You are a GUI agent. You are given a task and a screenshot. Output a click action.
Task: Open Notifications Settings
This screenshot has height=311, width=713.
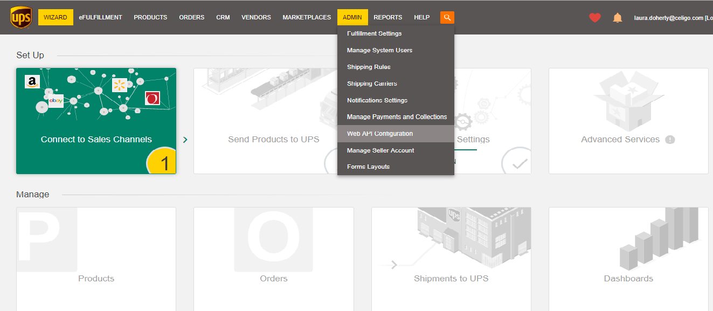click(396, 100)
